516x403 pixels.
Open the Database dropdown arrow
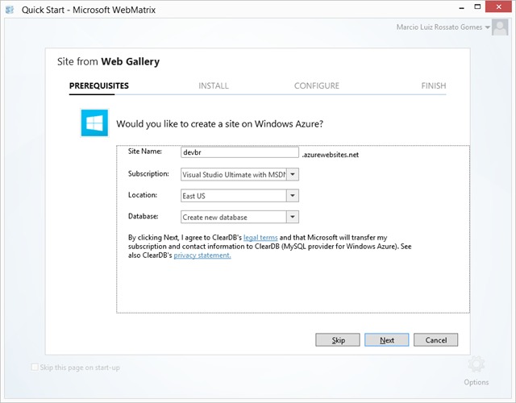point(293,217)
